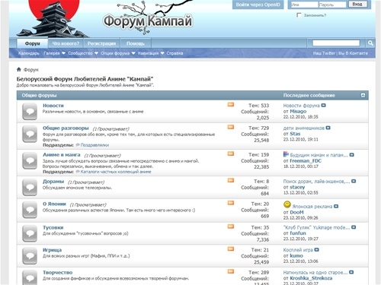Image resolution: width=381 pixels, height=285 pixels.
Task: Open Каталоги частных коллекций аниме subforum
Action: 116,172
